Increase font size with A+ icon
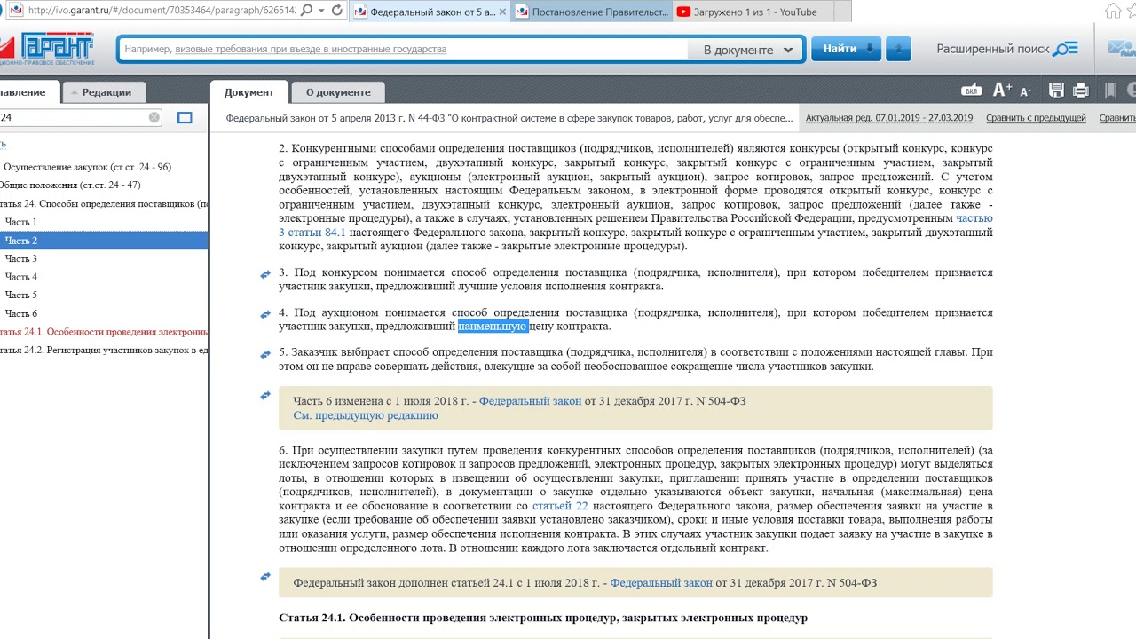 pyautogui.click(x=1002, y=90)
